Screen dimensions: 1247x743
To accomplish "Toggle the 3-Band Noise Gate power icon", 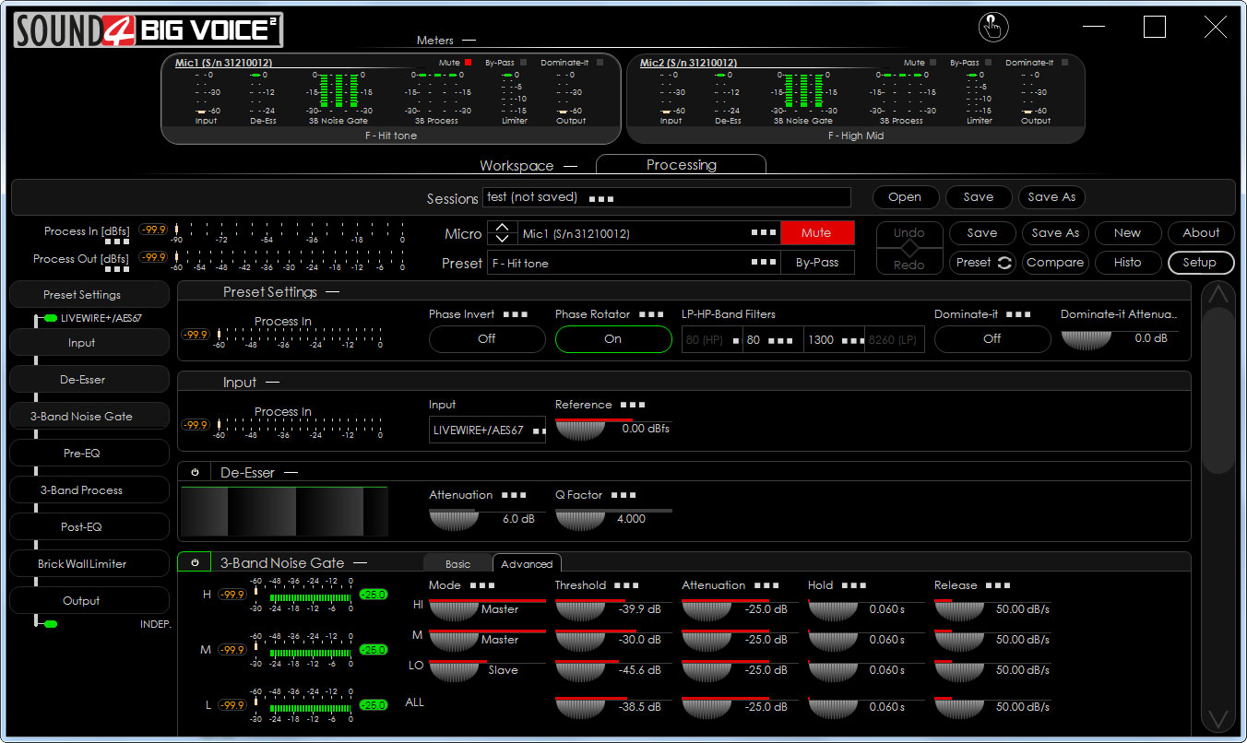I will click(195, 562).
